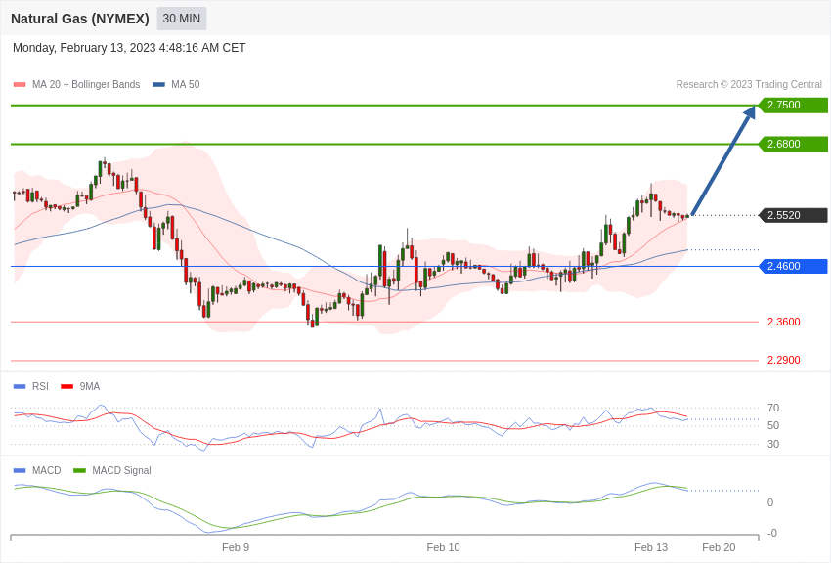
Task: Click the 9MA red legend marker
Action: coord(67,387)
